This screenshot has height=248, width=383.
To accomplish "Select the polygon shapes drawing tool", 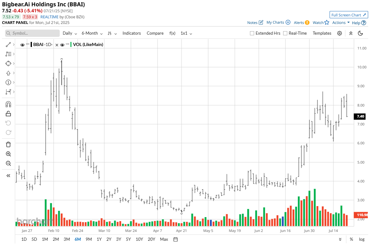I will [8, 63].
